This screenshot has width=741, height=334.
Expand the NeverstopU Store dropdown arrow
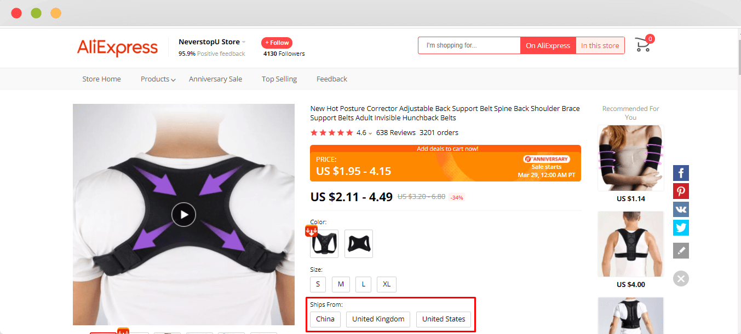click(244, 42)
